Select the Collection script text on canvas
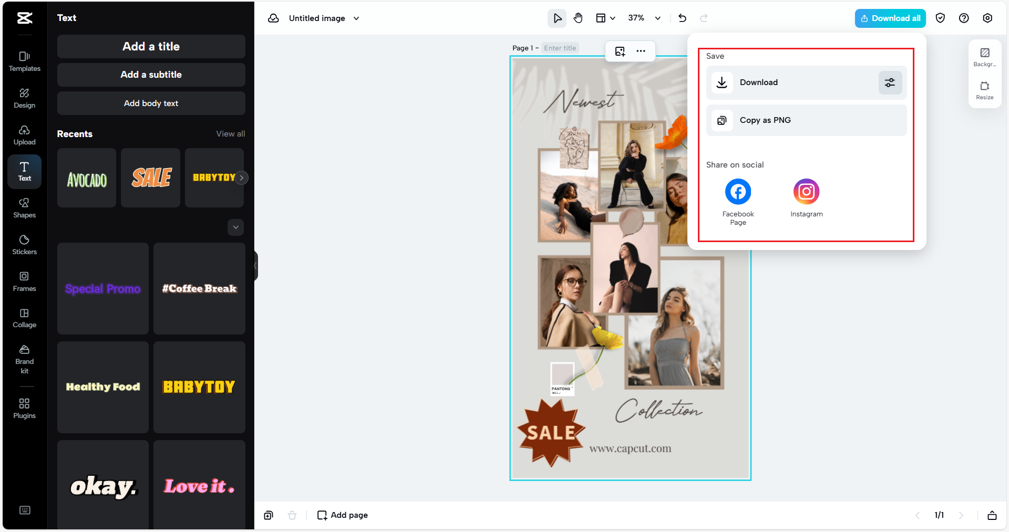Screen dimensions: 1009x532 (x=659, y=410)
